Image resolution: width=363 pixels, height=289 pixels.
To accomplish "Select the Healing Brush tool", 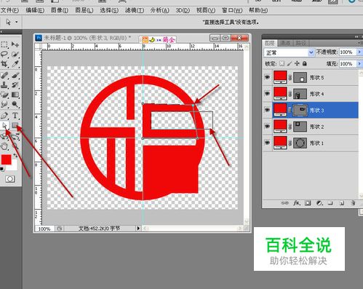I will [x=4, y=75].
